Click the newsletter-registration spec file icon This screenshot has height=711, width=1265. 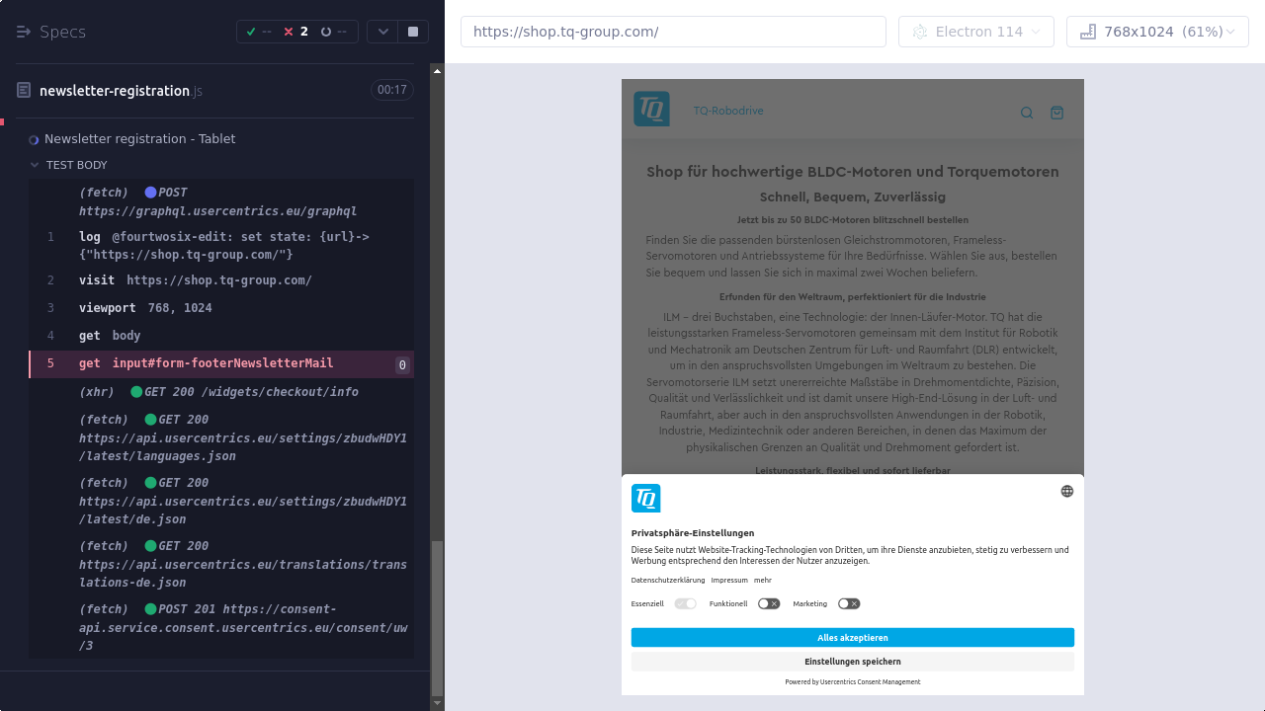(24, 90)
